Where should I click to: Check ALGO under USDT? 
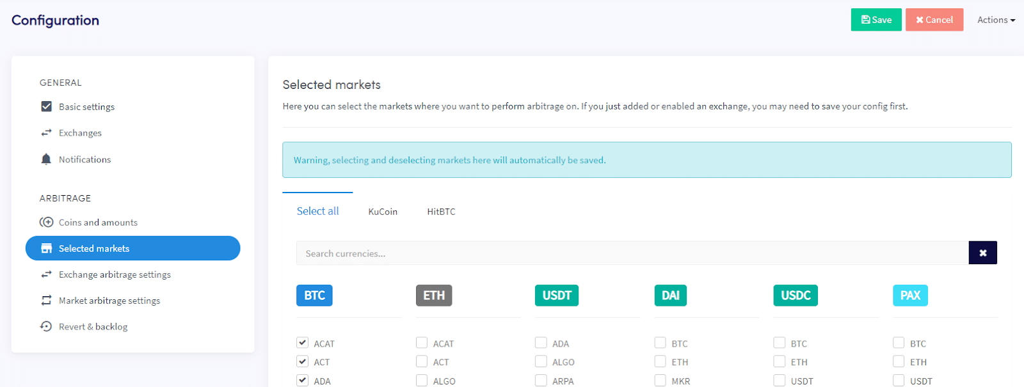coord(541,361)
